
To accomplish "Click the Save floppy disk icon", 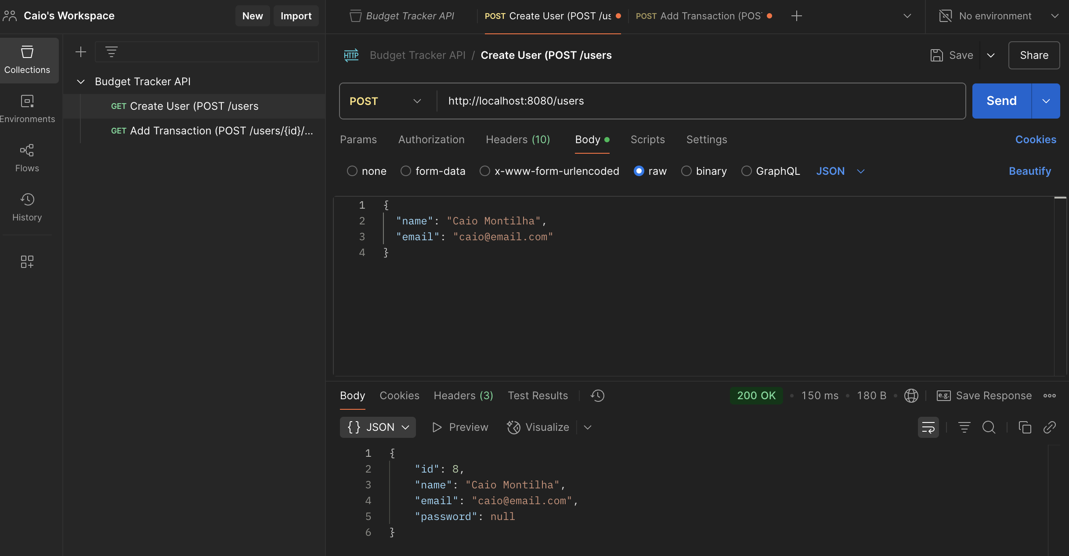I will pos(936,55).
